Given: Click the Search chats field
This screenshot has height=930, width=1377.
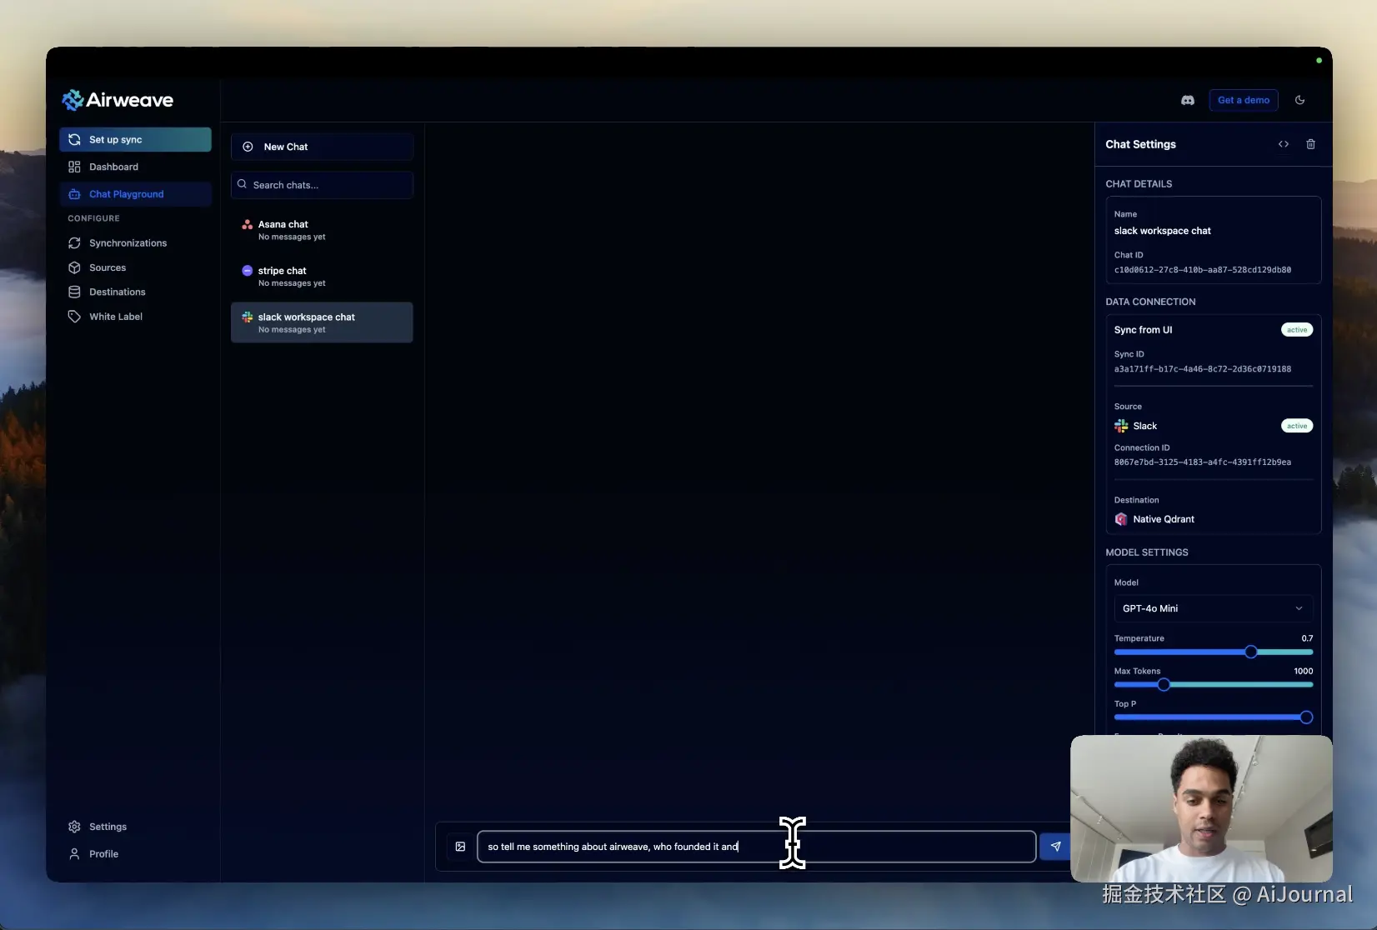Looking at the screenshot, I should pyautogui.click(x=322, y=185).
